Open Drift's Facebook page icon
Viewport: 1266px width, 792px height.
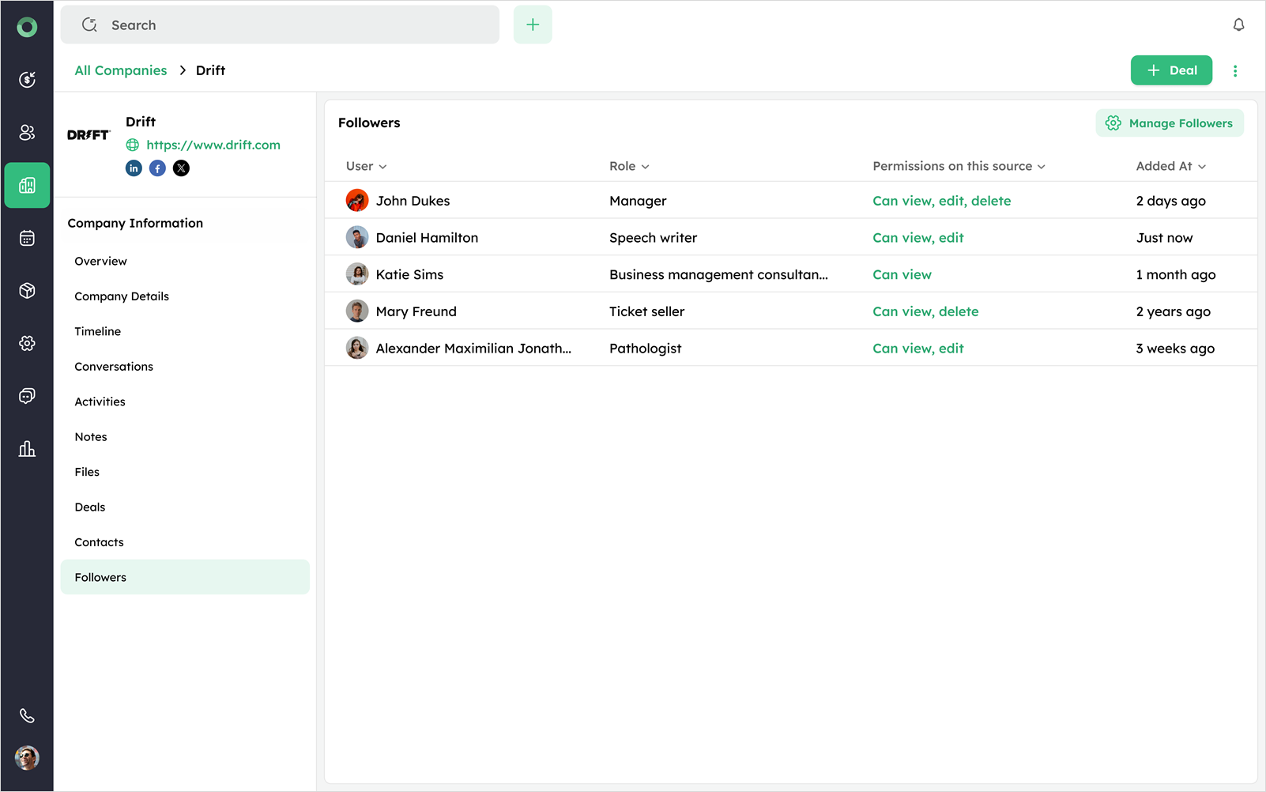pyautogui.click(x=157, y=168)
